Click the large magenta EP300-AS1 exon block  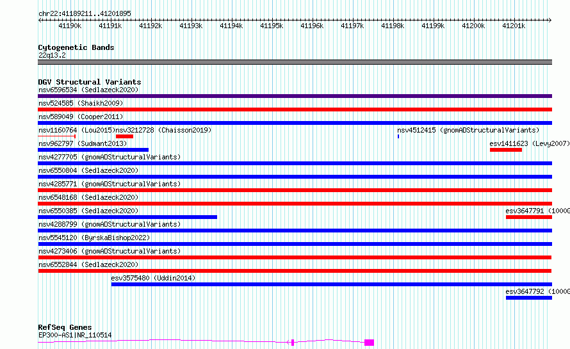369,343
